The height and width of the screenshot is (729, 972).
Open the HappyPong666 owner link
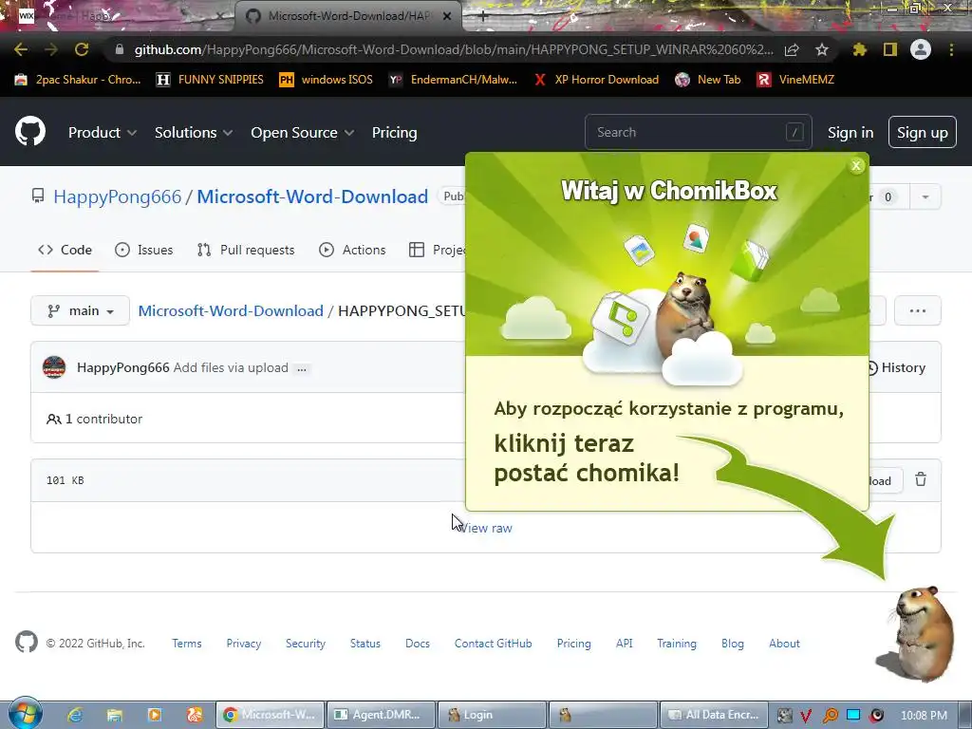117,196
